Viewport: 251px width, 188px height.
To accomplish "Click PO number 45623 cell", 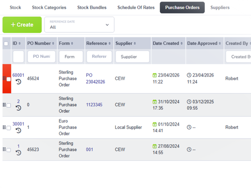I will (33, 149).
